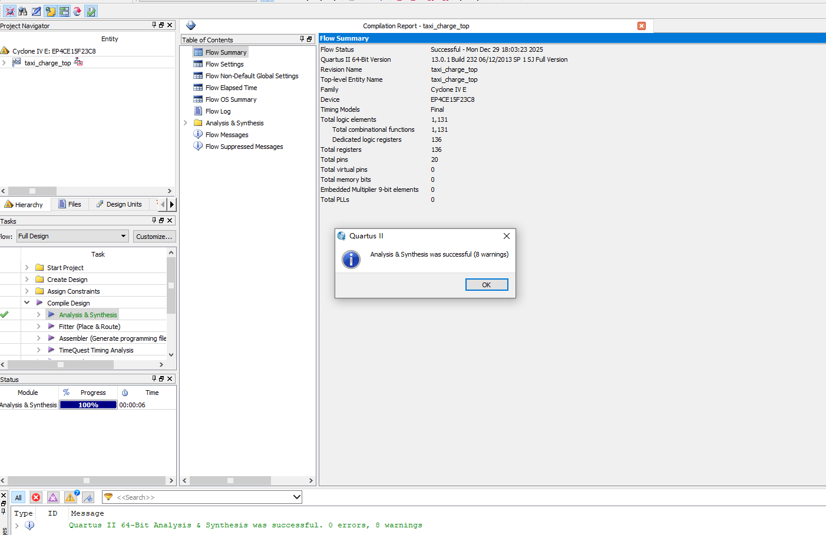
Task: Click the Flow Messages info icon
Action: tap(198, 134)
